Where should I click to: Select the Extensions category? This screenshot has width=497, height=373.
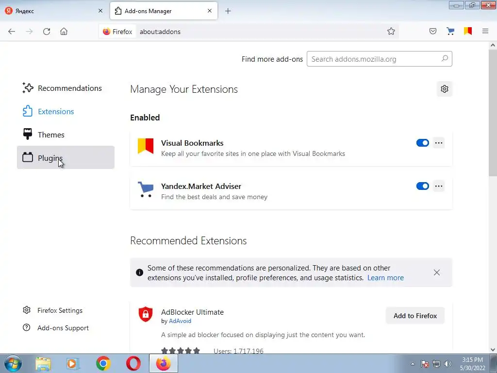[66, 111]
